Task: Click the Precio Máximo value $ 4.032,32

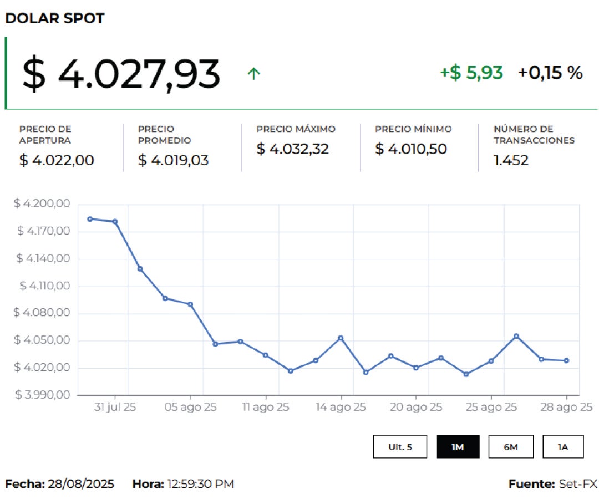Action: pos(292,149)
